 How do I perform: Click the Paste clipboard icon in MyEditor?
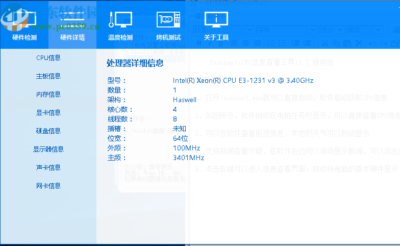click(347, 43)
